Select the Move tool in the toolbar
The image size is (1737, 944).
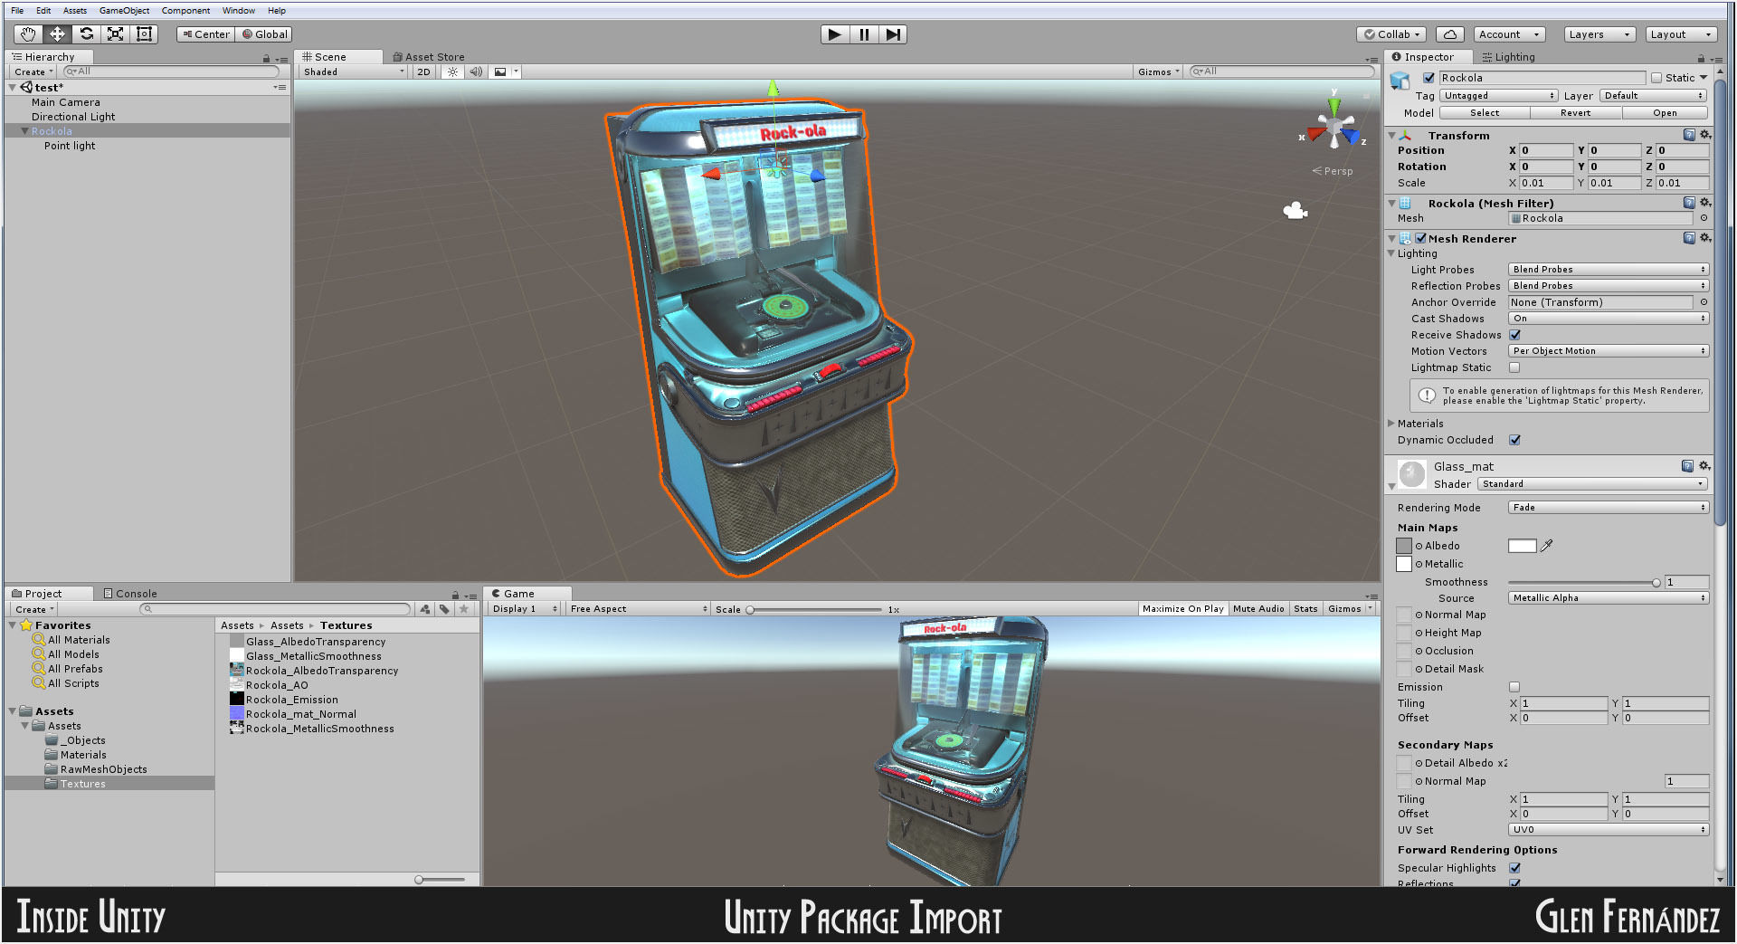56,34
